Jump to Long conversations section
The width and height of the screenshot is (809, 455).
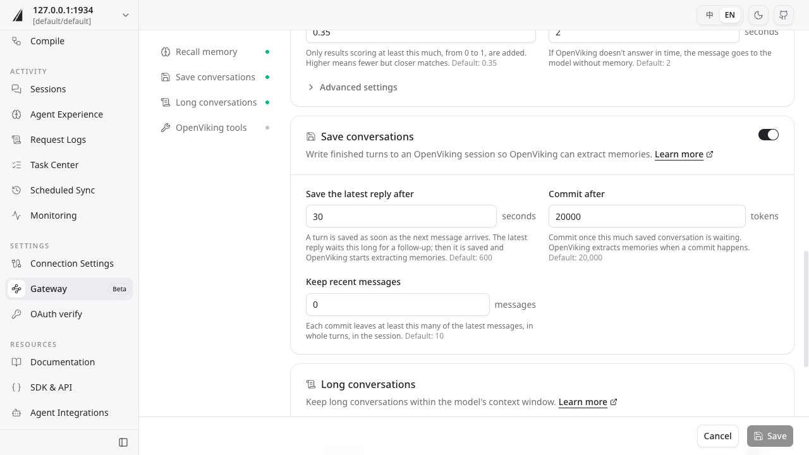[x=215, y=102]
